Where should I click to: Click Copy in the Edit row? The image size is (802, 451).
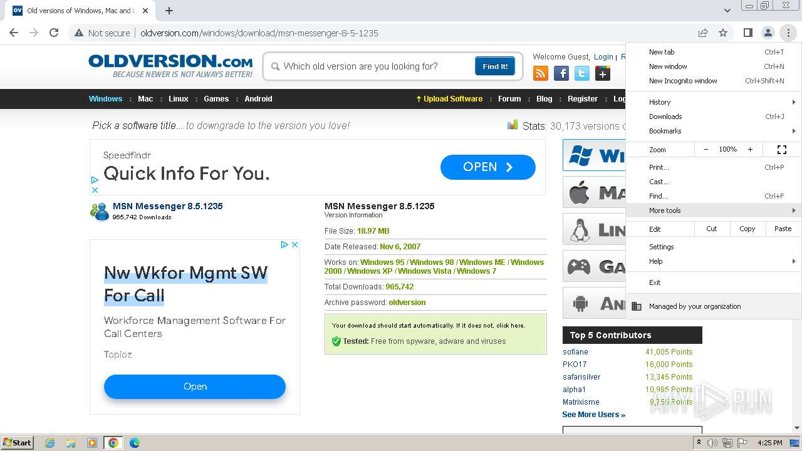coord(747,229)
